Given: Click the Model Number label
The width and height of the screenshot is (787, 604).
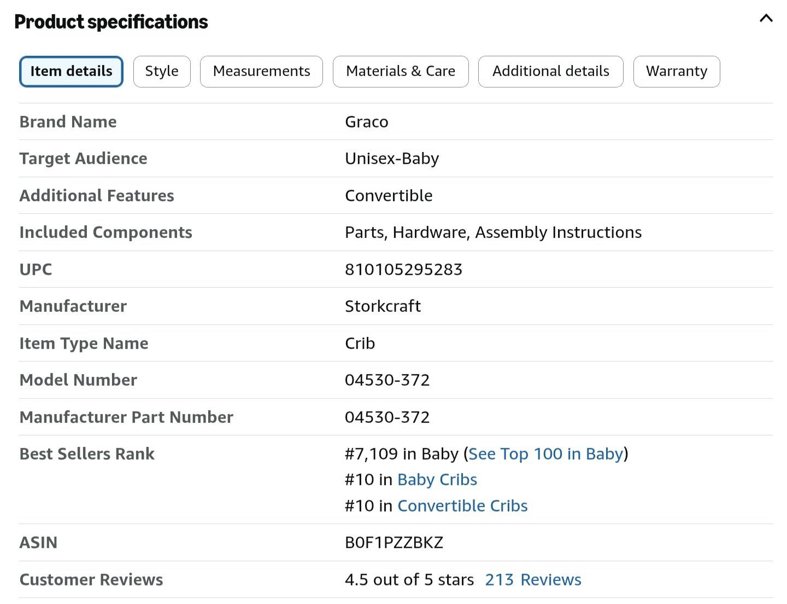Looking at the screenshot, I should 78,380.
